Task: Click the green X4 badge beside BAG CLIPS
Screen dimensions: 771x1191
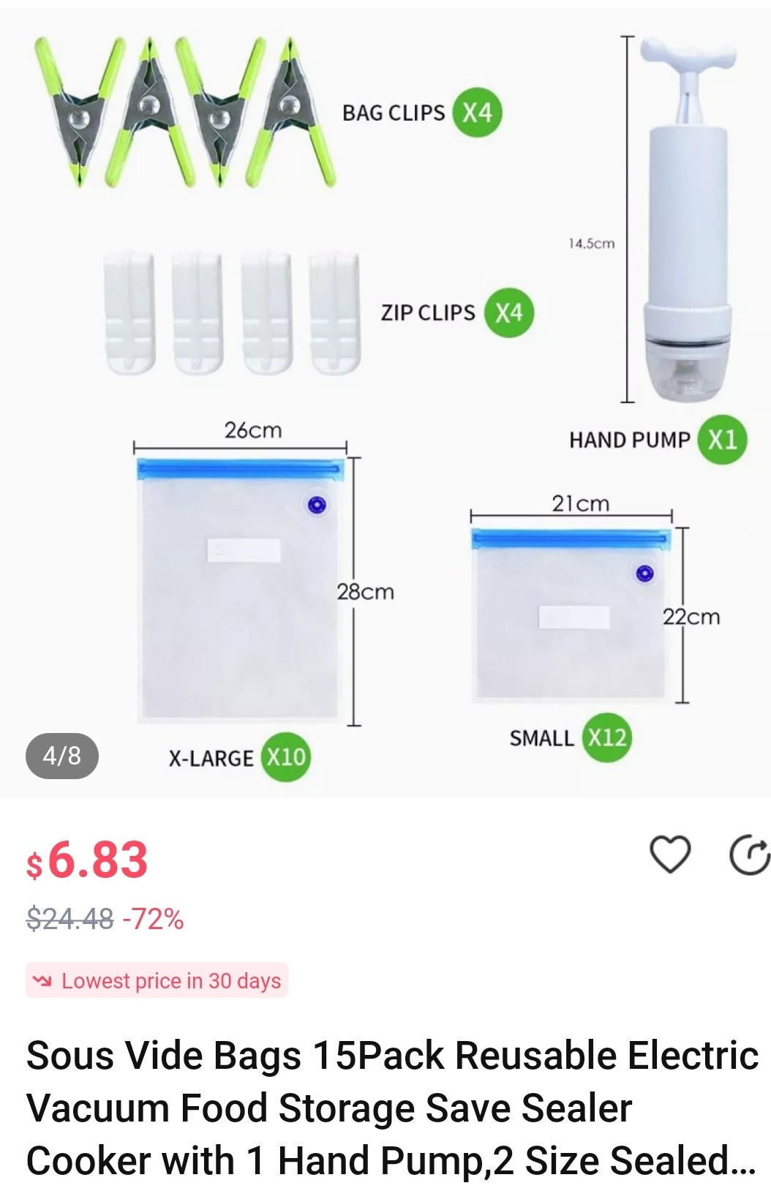Action: pos(477,113)
